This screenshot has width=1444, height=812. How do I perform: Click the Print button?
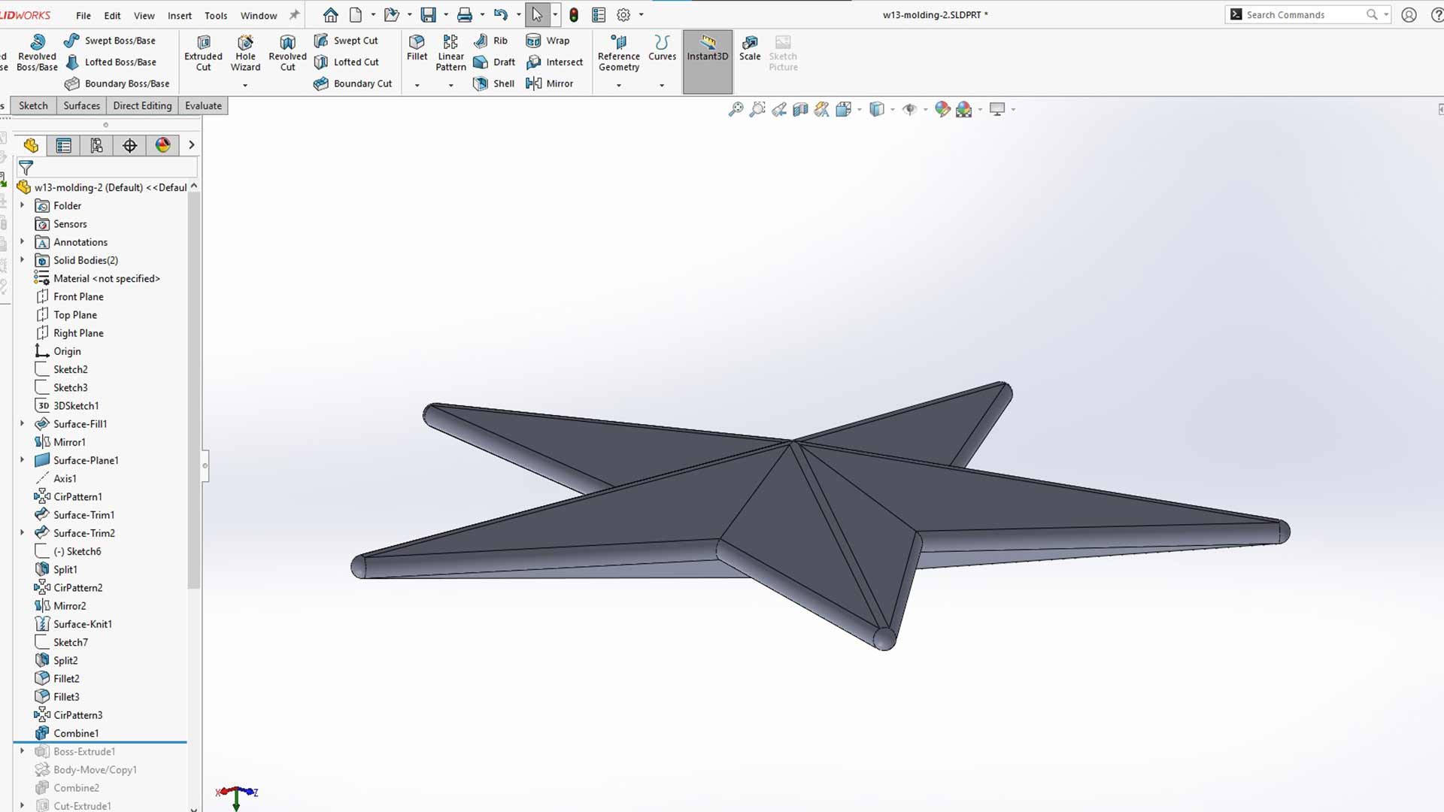(x=465, y=15)
